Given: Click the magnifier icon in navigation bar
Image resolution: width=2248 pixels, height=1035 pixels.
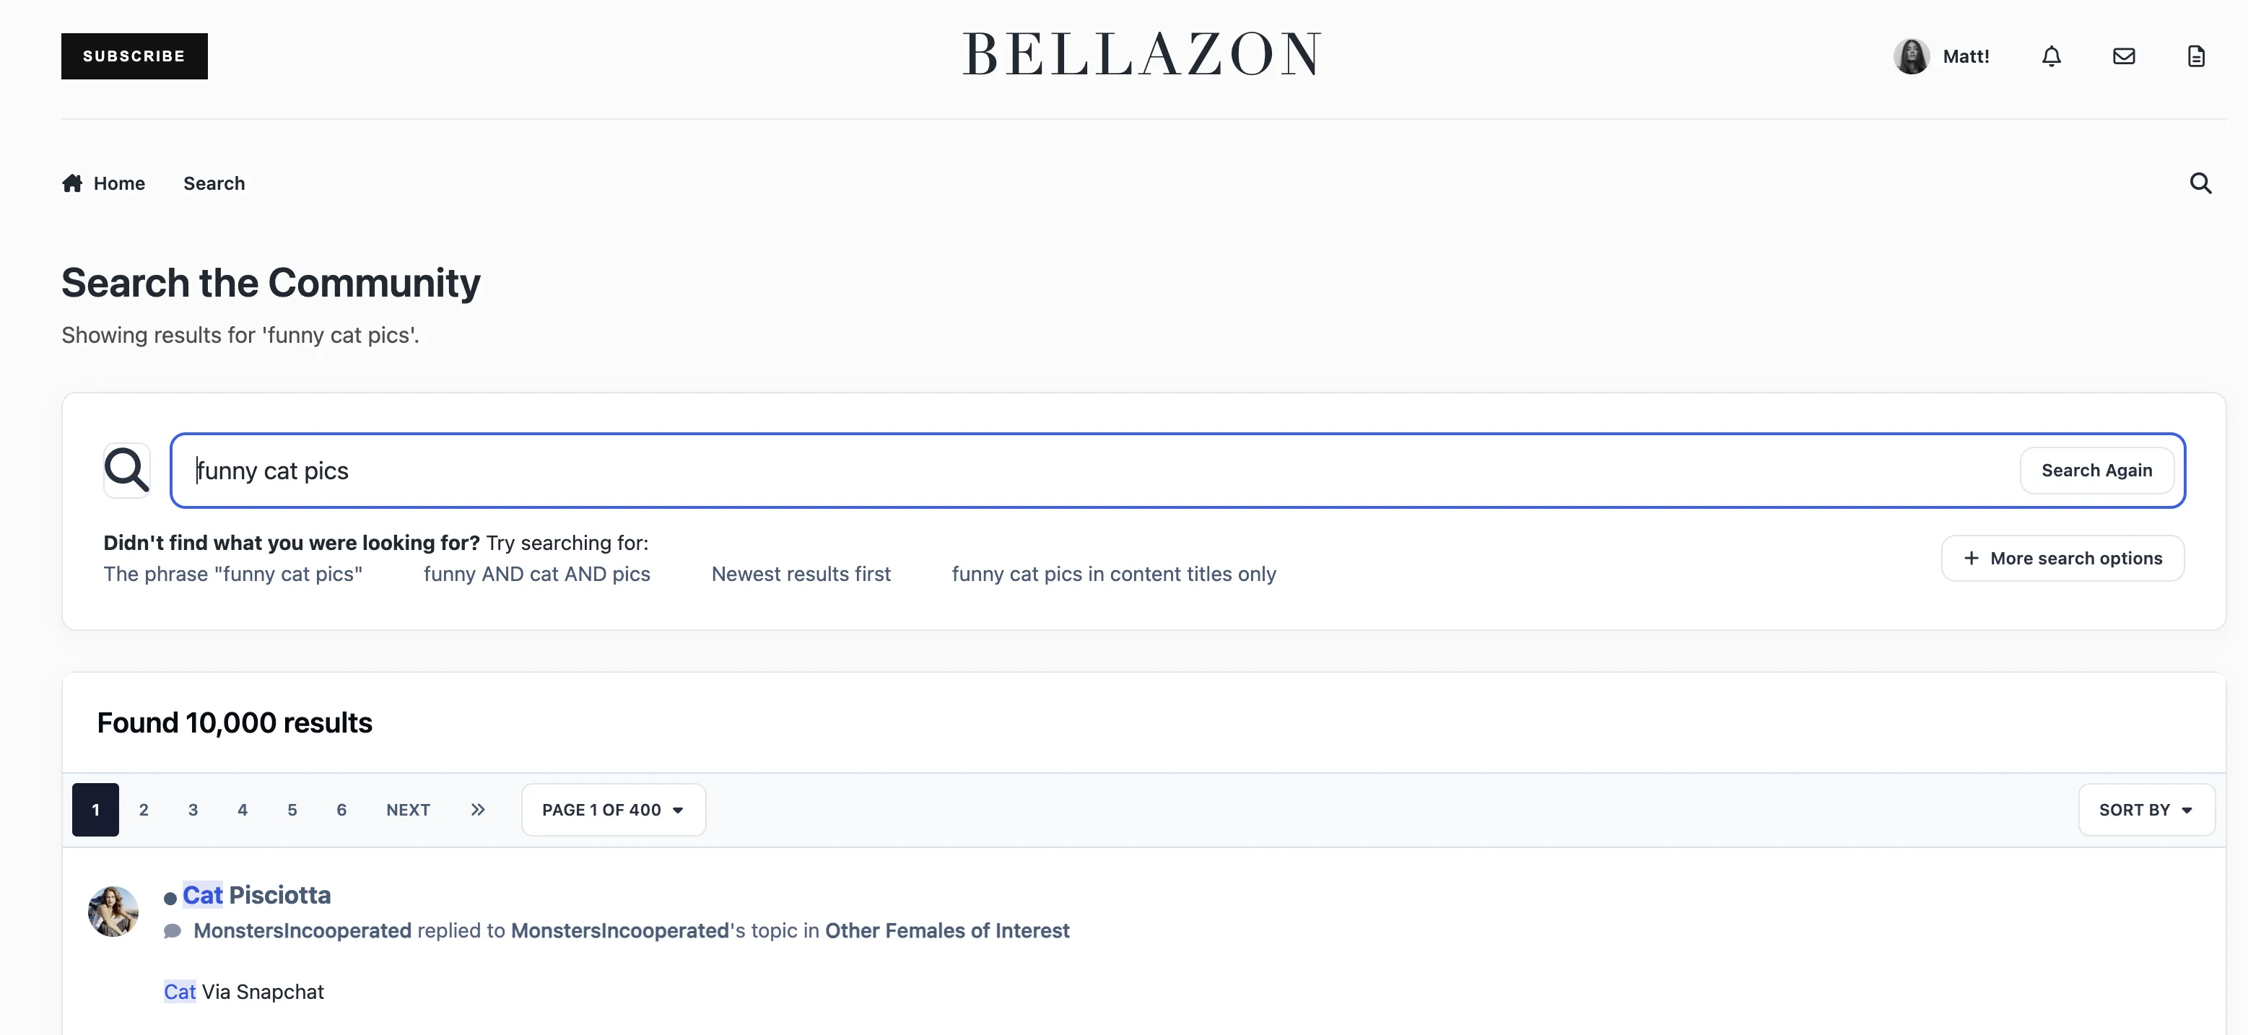Looking at the screenshot, I should tap(2200, 183).
